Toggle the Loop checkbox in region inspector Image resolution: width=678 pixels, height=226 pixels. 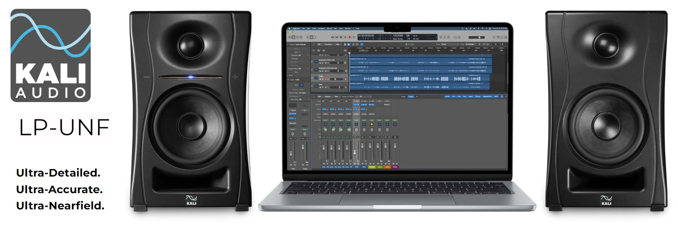(300, 52)
